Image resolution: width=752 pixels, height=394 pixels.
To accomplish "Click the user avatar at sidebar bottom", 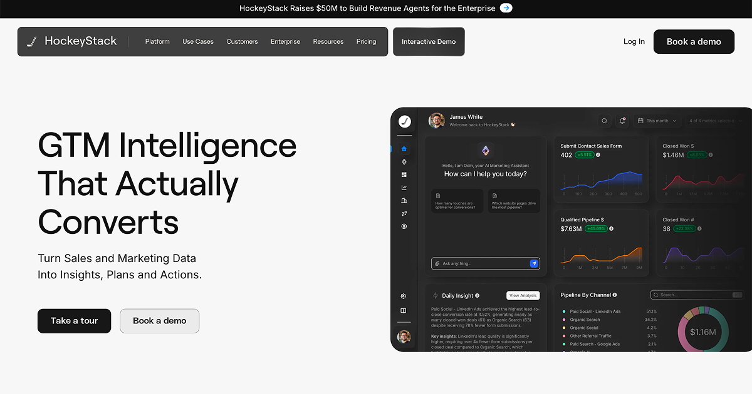I will (x=404, y=336).
